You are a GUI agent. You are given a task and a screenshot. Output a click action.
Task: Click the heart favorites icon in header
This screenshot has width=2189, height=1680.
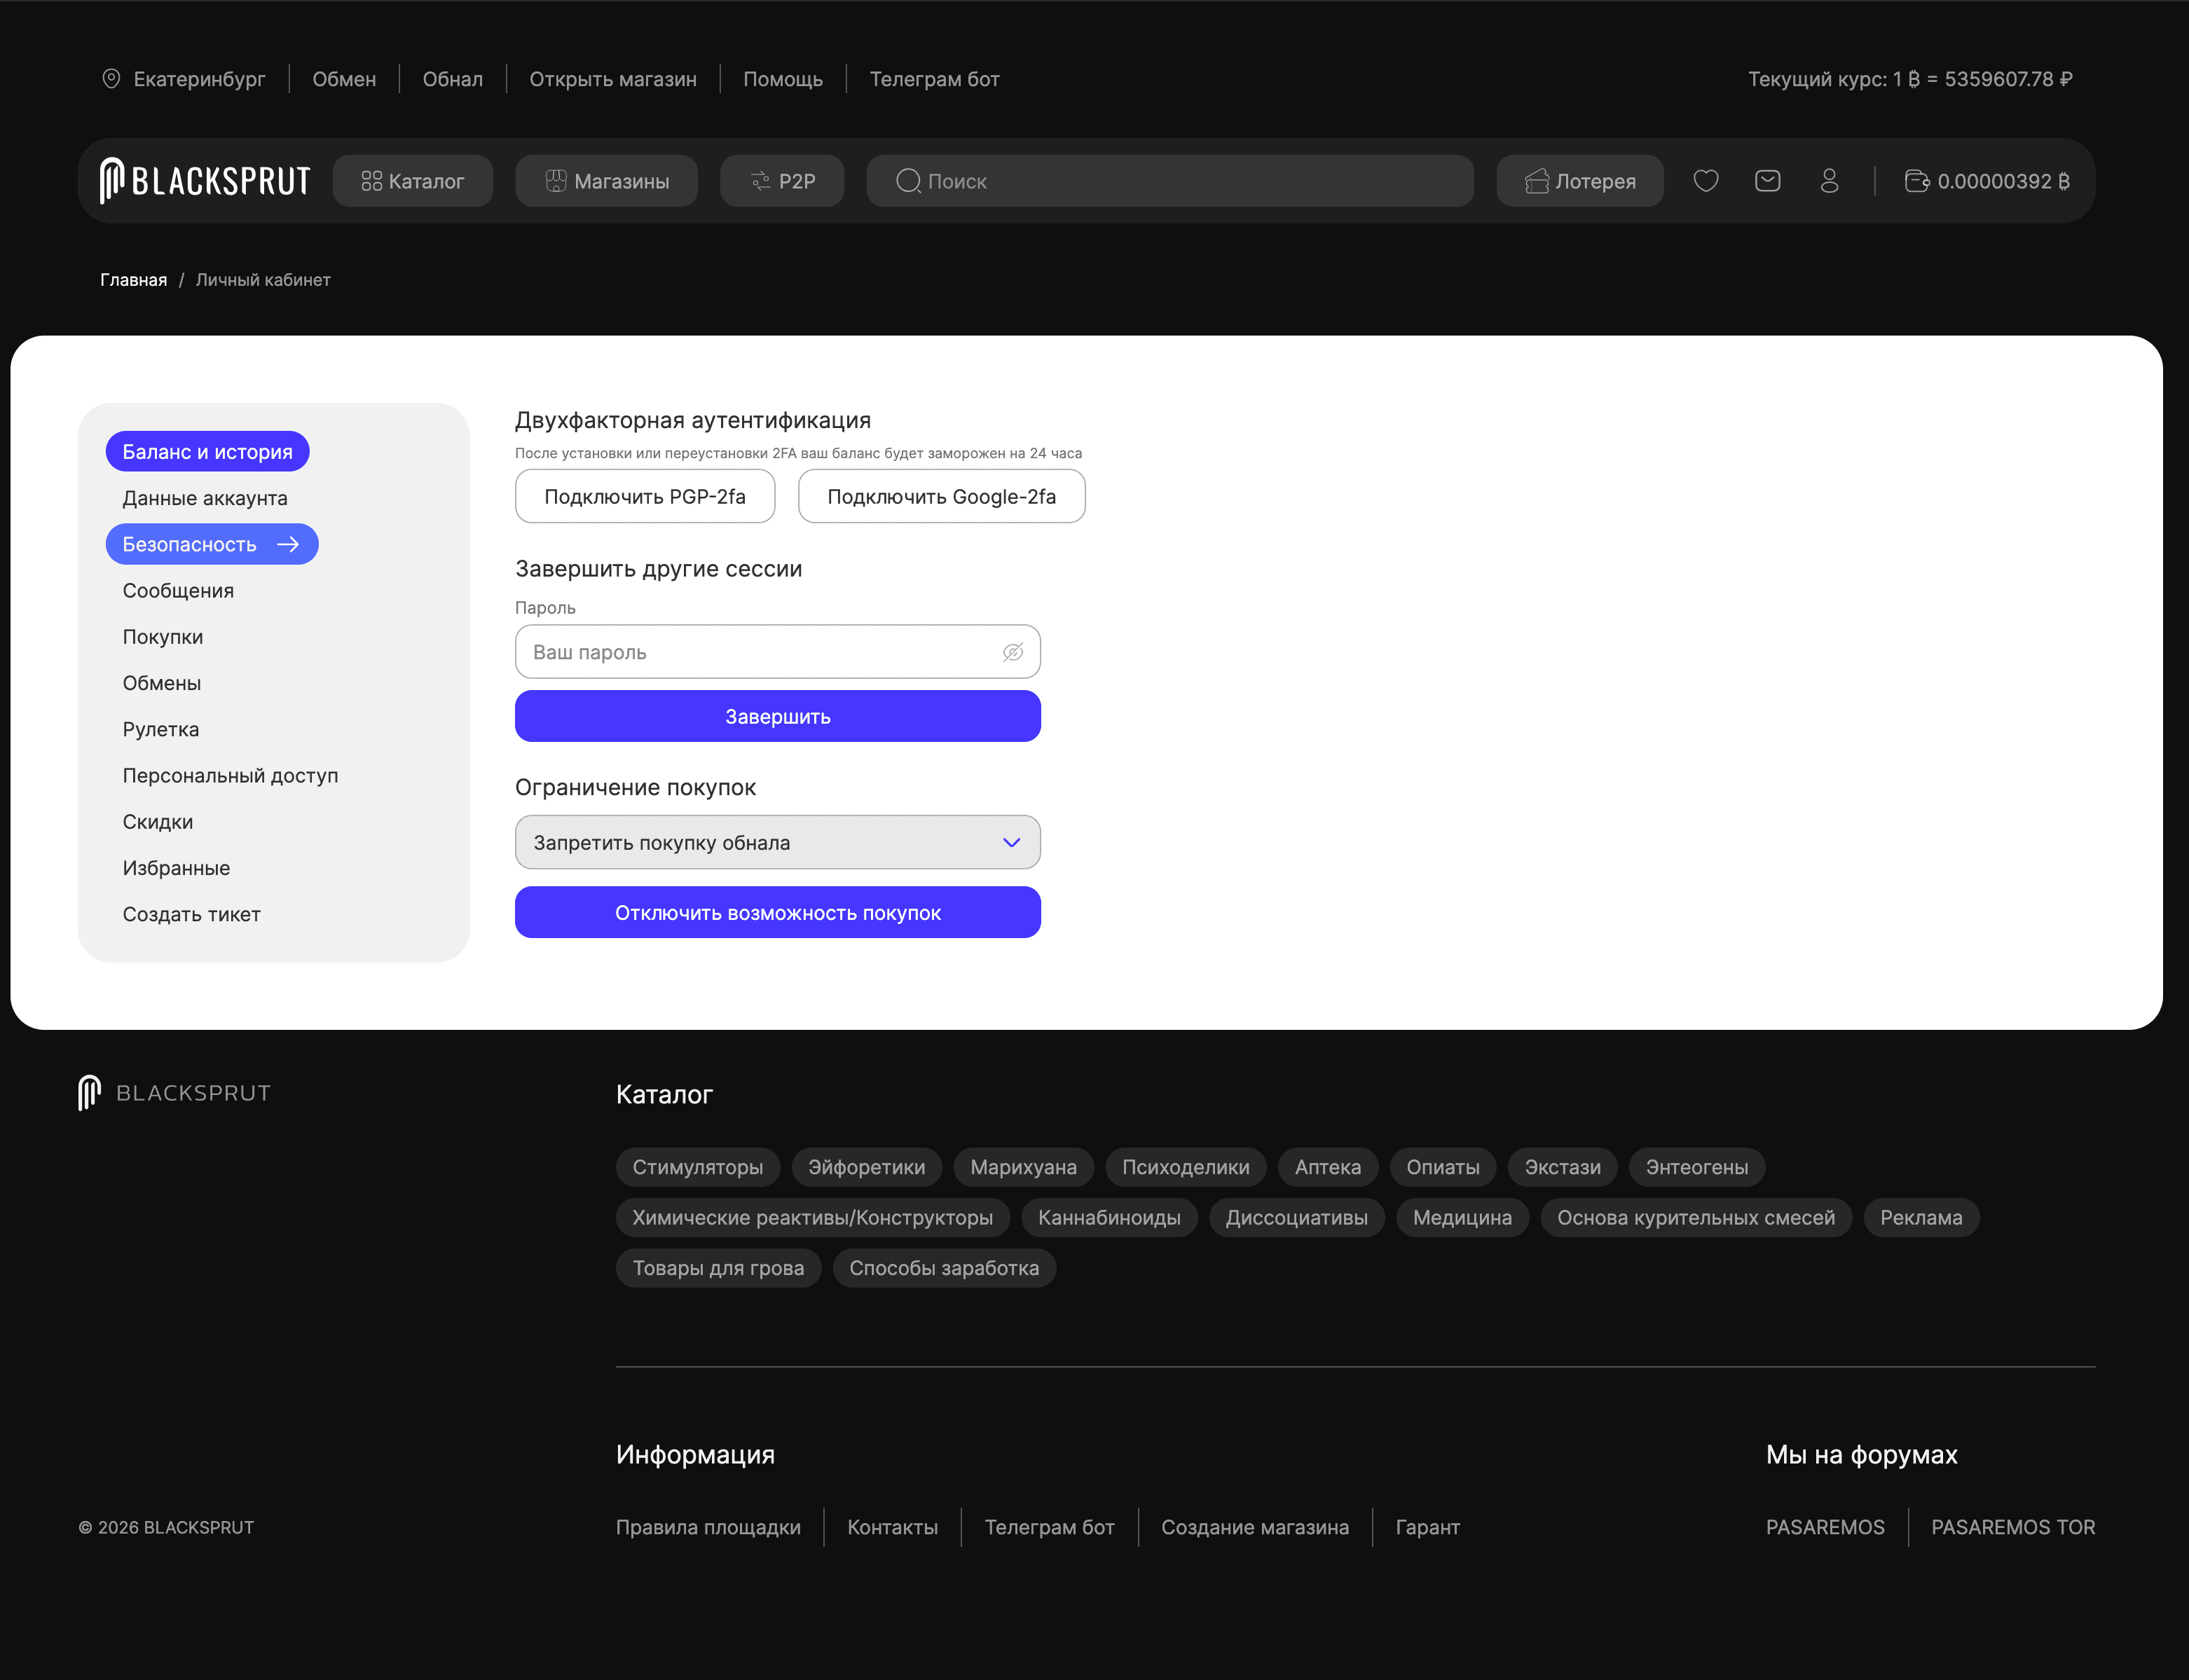point(1706,181)
